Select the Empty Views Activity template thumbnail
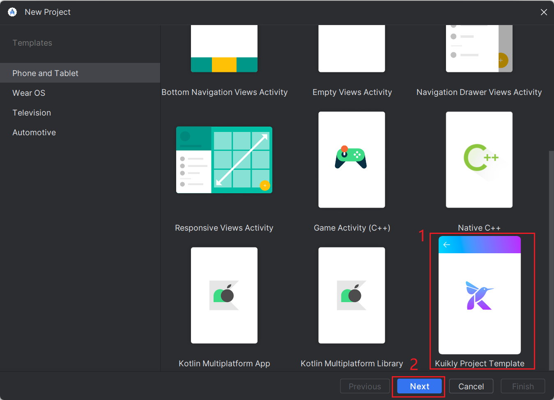 click(352, 49)
